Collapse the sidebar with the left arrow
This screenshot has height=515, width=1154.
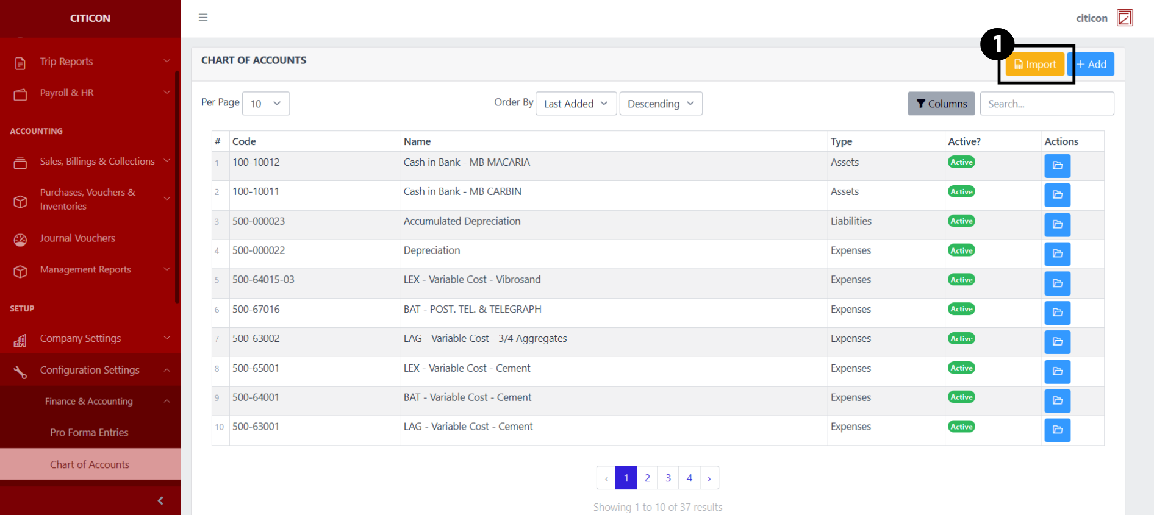coord(160,500)
